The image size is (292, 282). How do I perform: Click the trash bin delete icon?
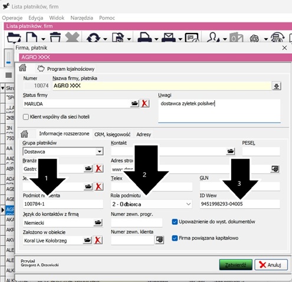55,37
